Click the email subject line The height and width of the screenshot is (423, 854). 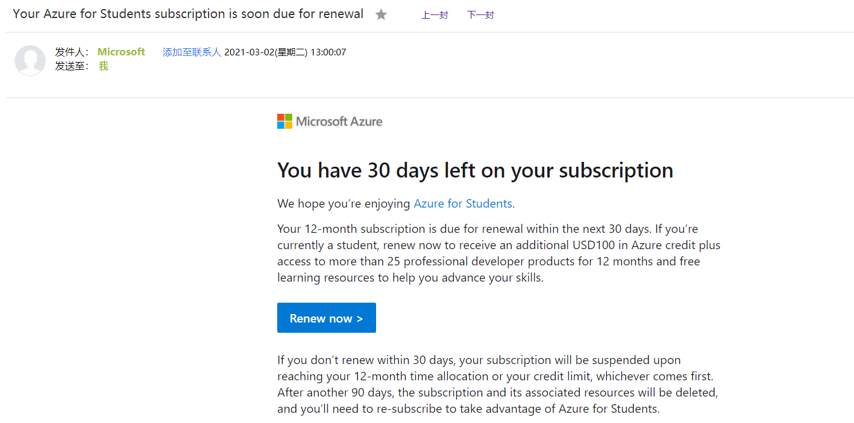[x=187, y=14]
